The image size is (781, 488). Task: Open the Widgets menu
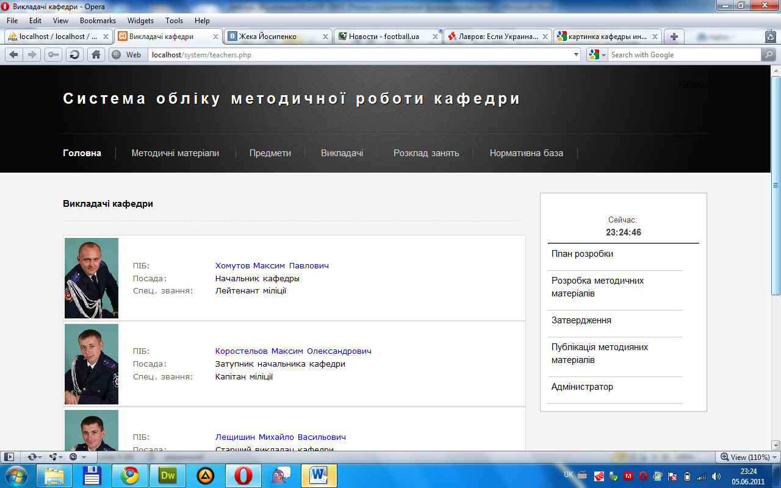pyautogui.click(x=140, y=21)
